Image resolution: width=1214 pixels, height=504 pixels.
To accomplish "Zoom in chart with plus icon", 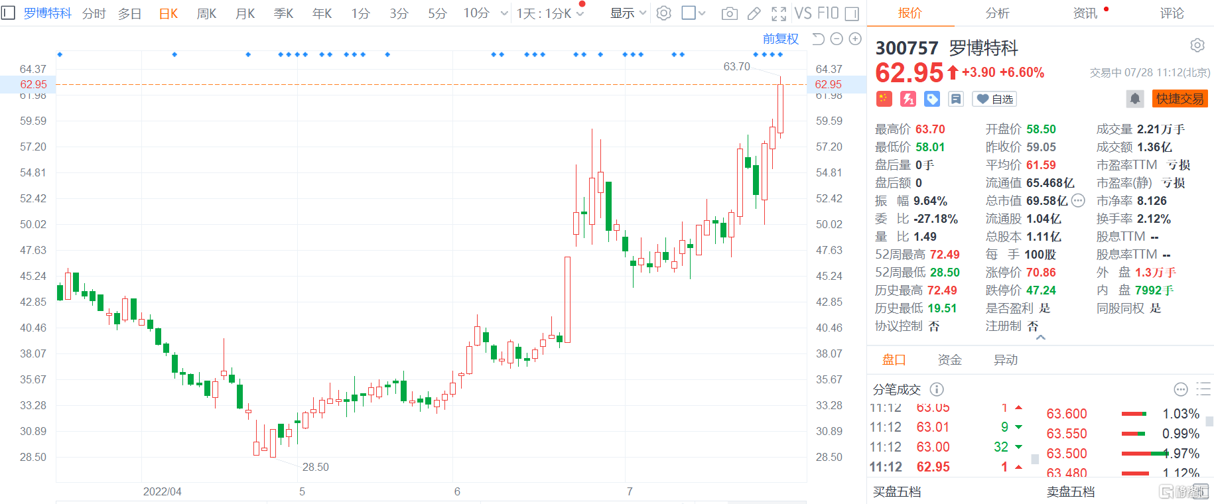I will pyautogui.click(x=855, y=39).
